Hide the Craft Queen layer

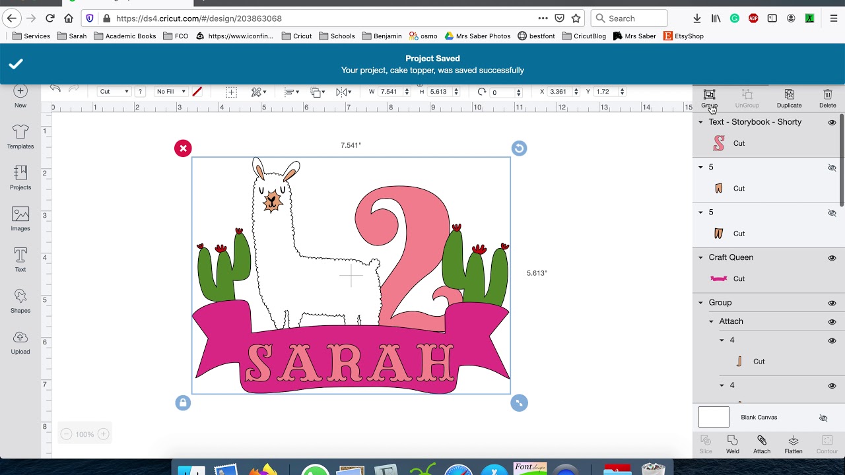[x=832, y=258]
